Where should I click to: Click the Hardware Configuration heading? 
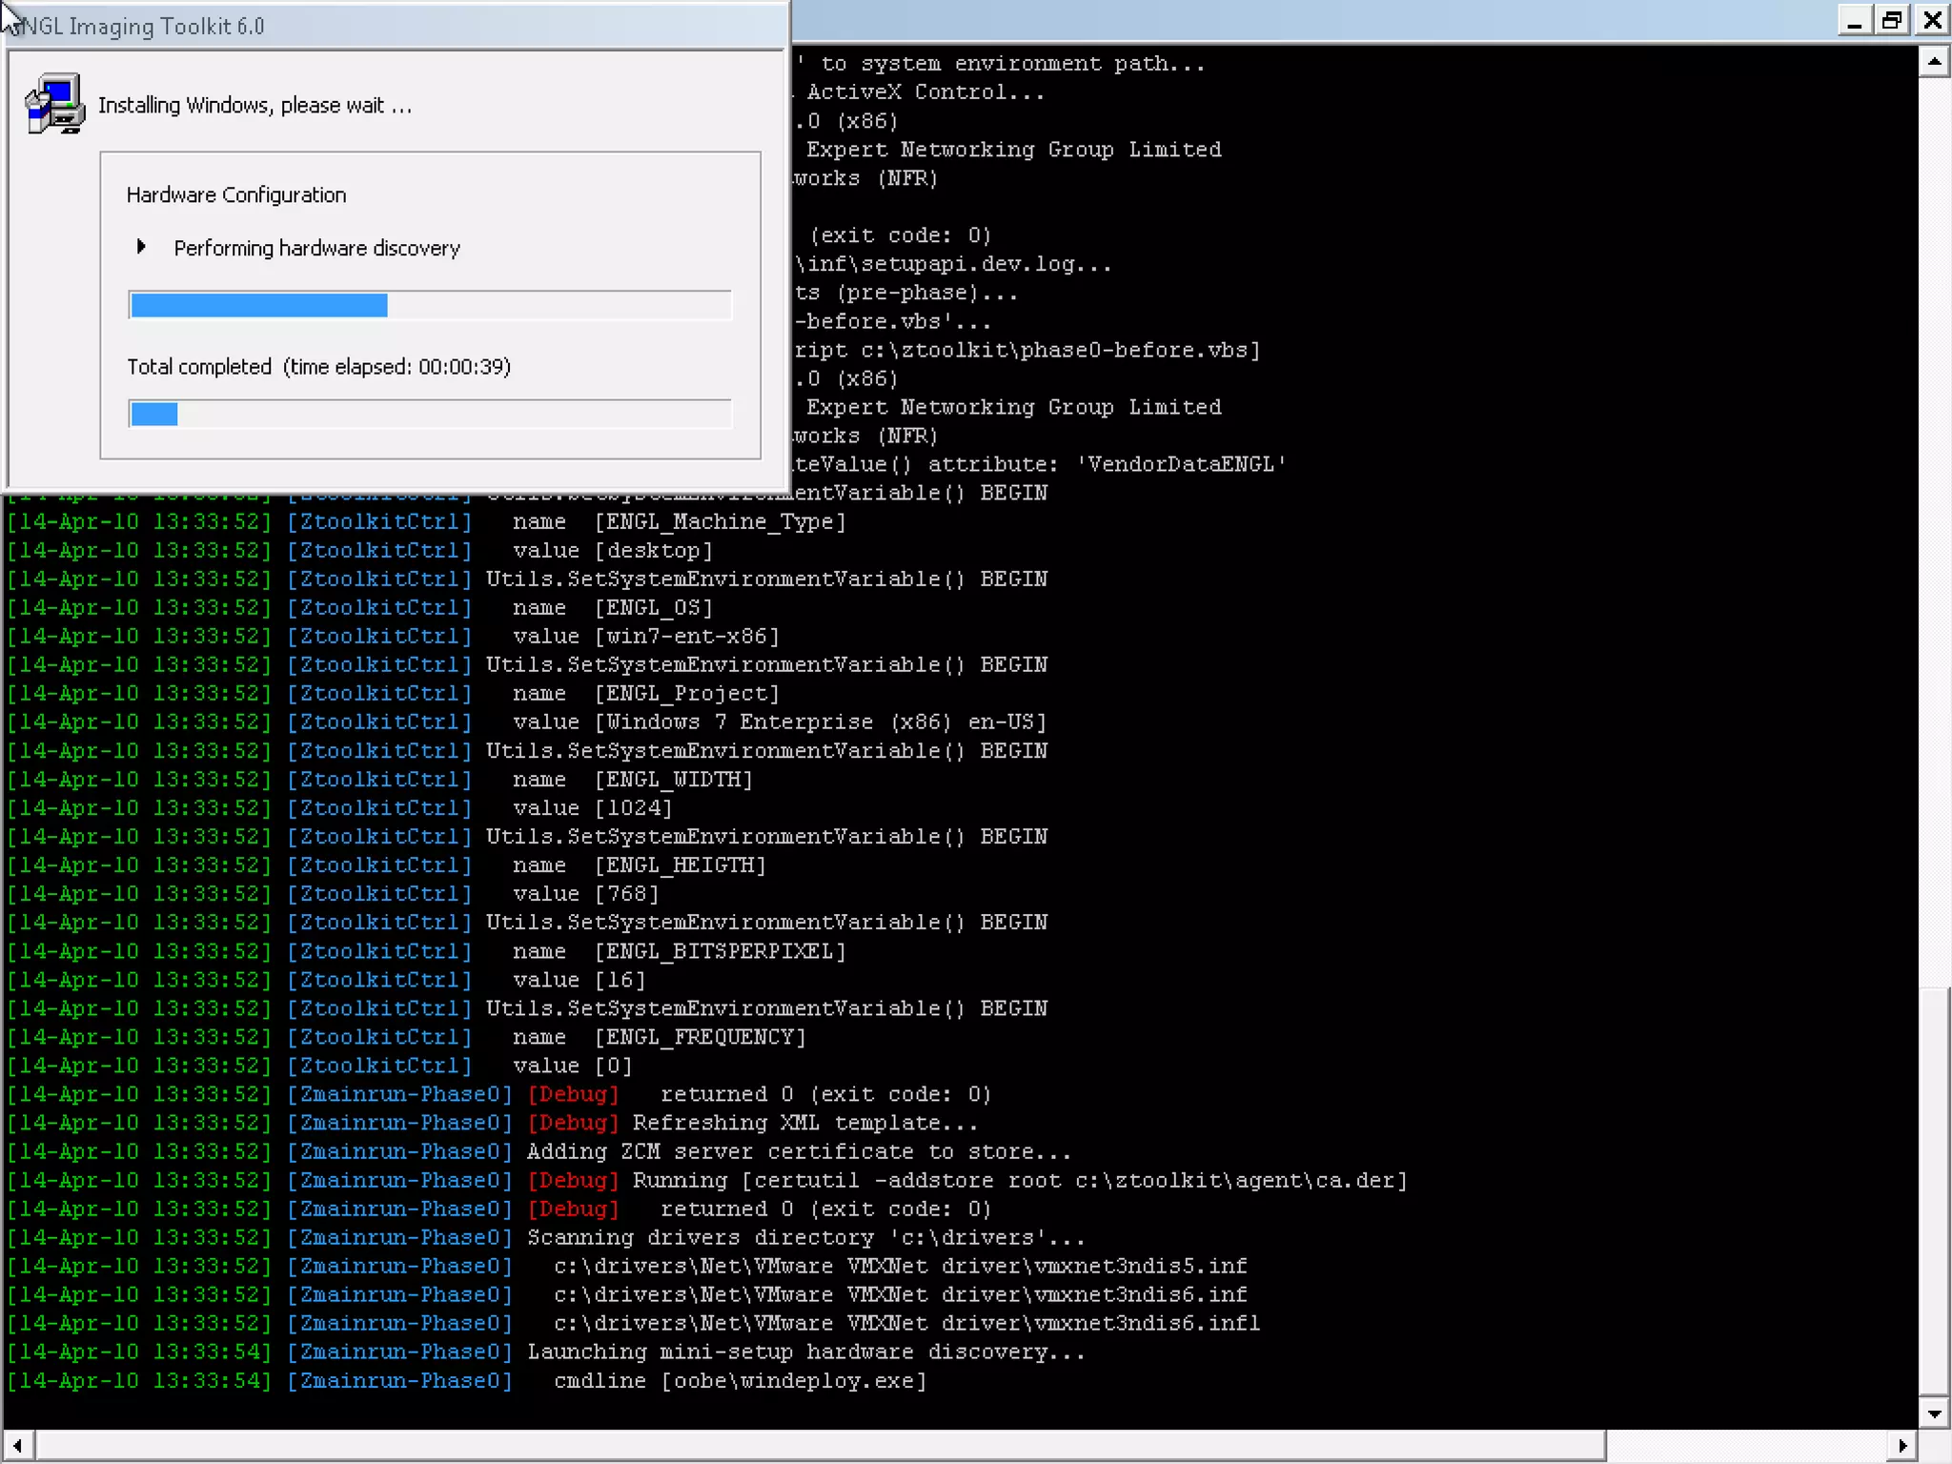(236, 194)
